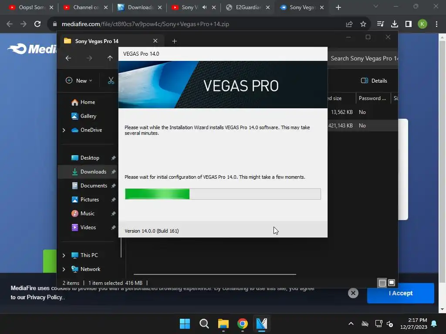Toggle the Details pane button
Screen dimensions: 446x334
point(374,80)
